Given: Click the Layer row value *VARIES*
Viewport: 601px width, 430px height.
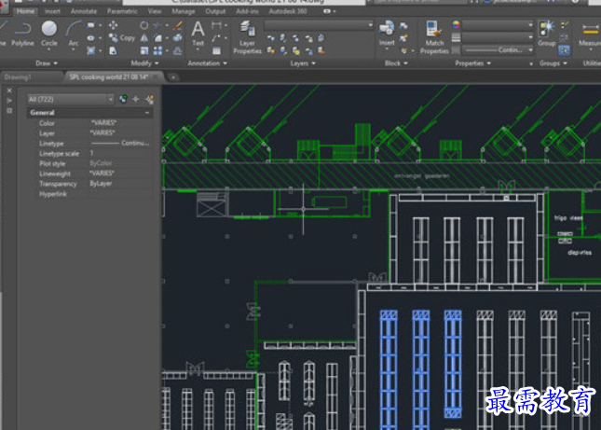Looking at the screenshot, I should point(102,133).
